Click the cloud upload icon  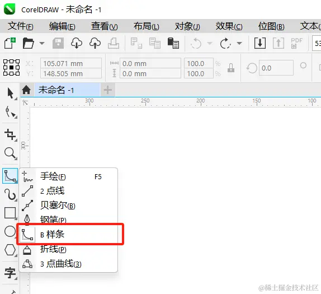(x=95, y=43)
